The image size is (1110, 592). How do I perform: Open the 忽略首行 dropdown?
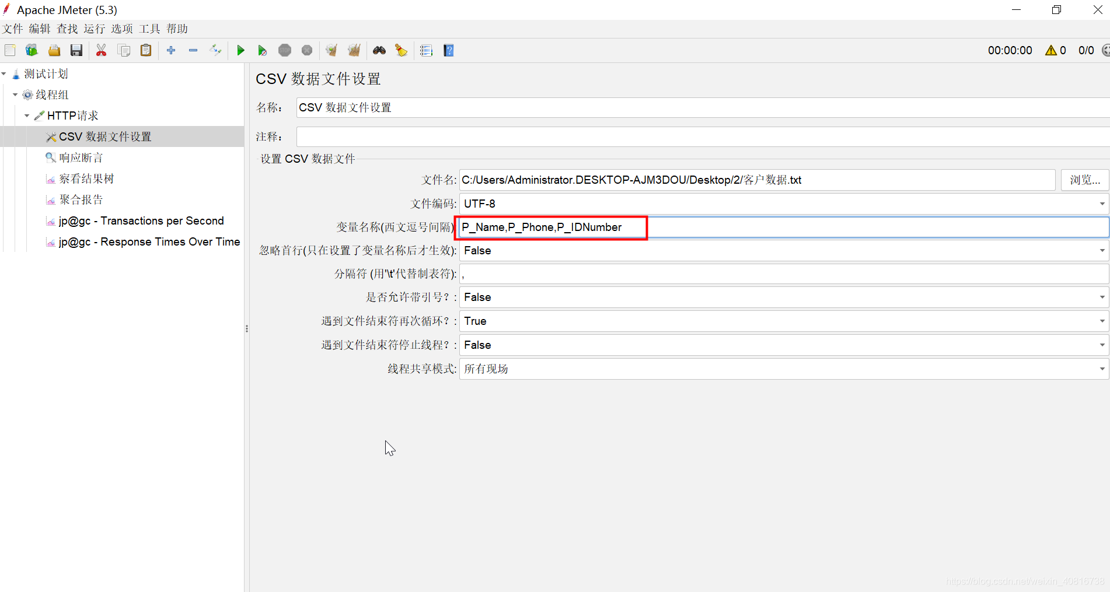pyautogui.click(x=784, y=251)
